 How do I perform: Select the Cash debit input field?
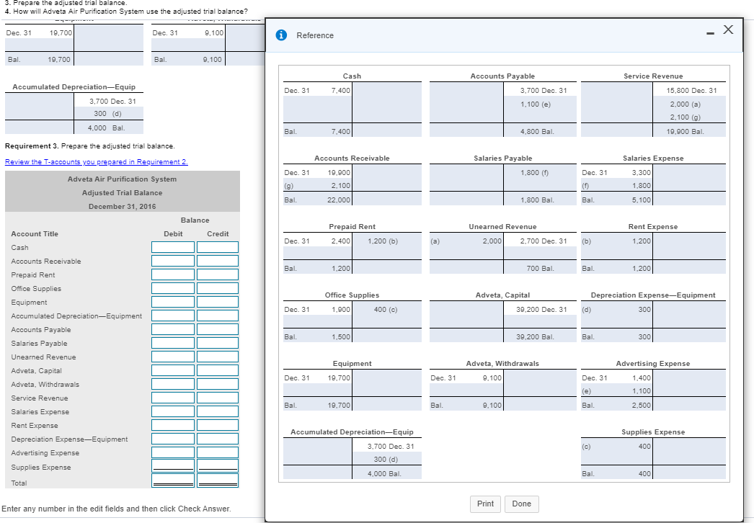(x=173, y=247)
